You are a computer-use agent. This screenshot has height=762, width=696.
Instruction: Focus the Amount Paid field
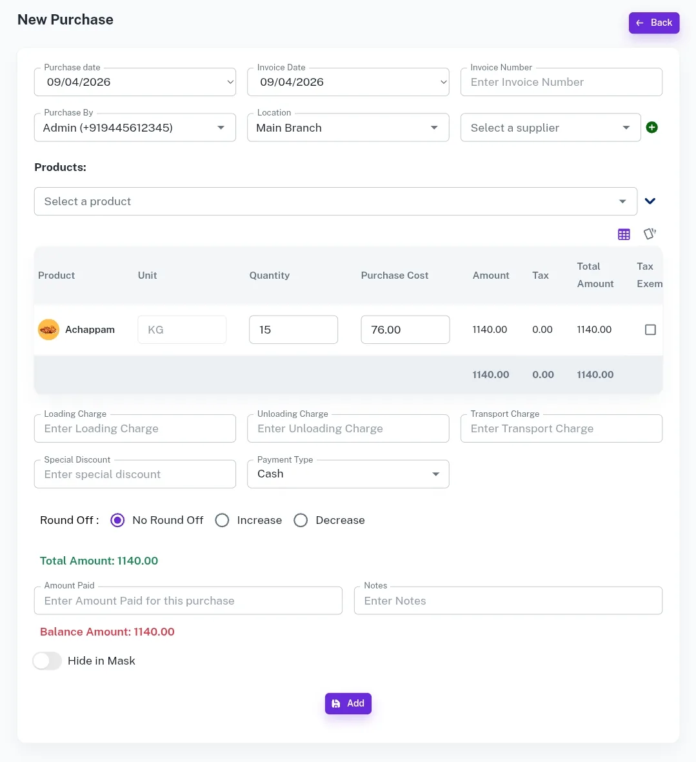(188, 601)
